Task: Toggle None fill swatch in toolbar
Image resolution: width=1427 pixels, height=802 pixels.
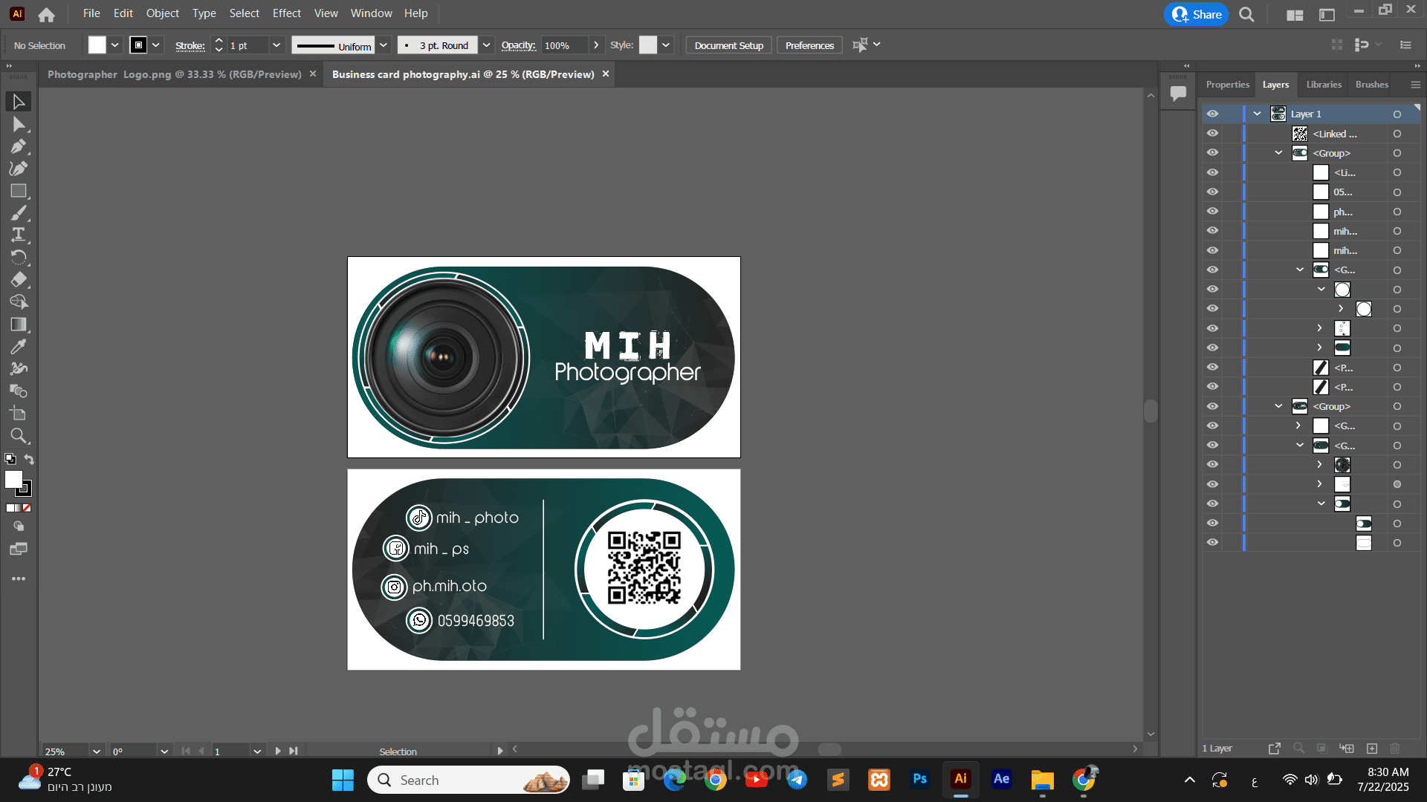Action: tap(27, 508)
